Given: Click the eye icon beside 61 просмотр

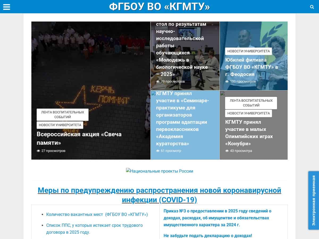Looking at the screenshot, I should click(x=158, y=151).
